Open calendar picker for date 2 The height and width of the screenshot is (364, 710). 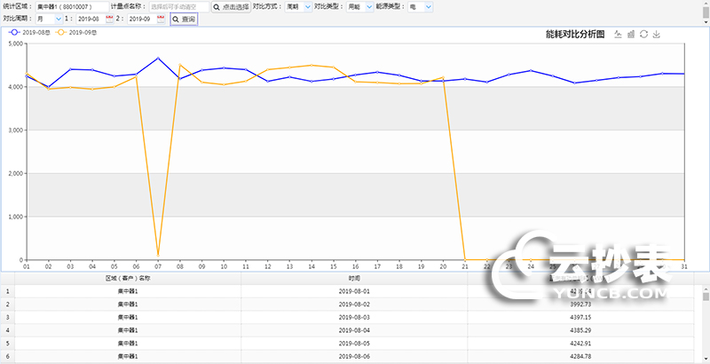(161, 19)
